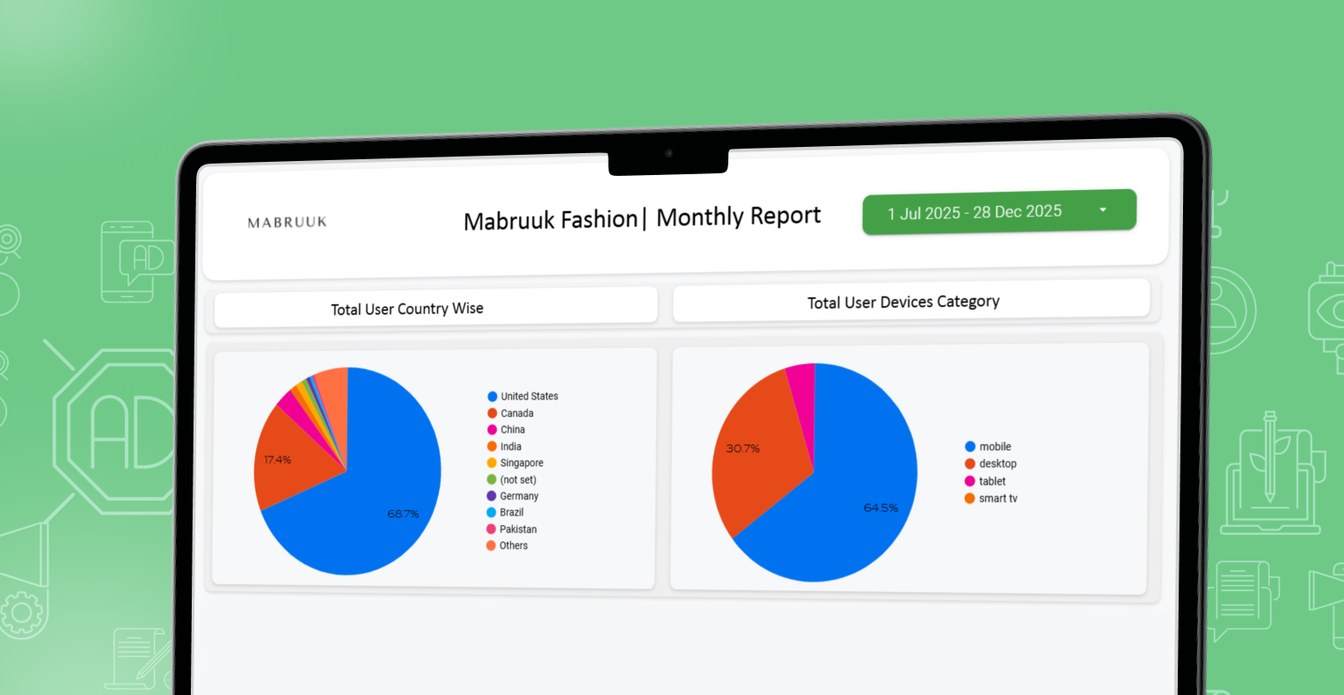The image size is (1344, 695).
Task: Select Canada in the country legend
Action: click(x=516, y=413)
